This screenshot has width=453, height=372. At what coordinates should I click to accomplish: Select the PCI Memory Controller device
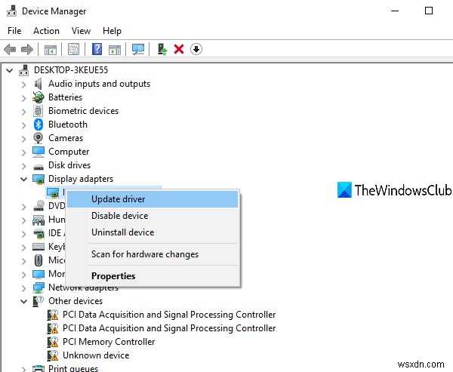tap(108, 342)
